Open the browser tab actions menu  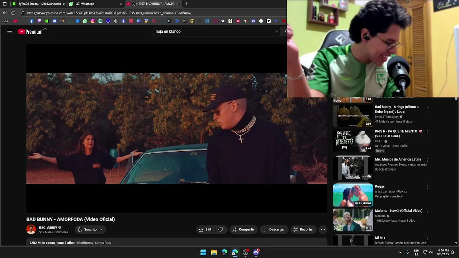5,4
